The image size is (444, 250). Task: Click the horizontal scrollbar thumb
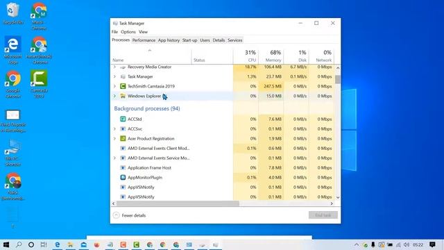pos(178,203)
